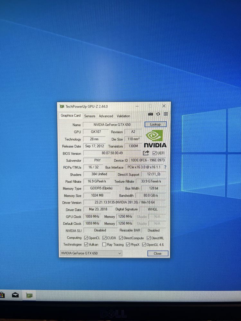Click the refresh icon in GPU-Z

[x=158, y=114]
